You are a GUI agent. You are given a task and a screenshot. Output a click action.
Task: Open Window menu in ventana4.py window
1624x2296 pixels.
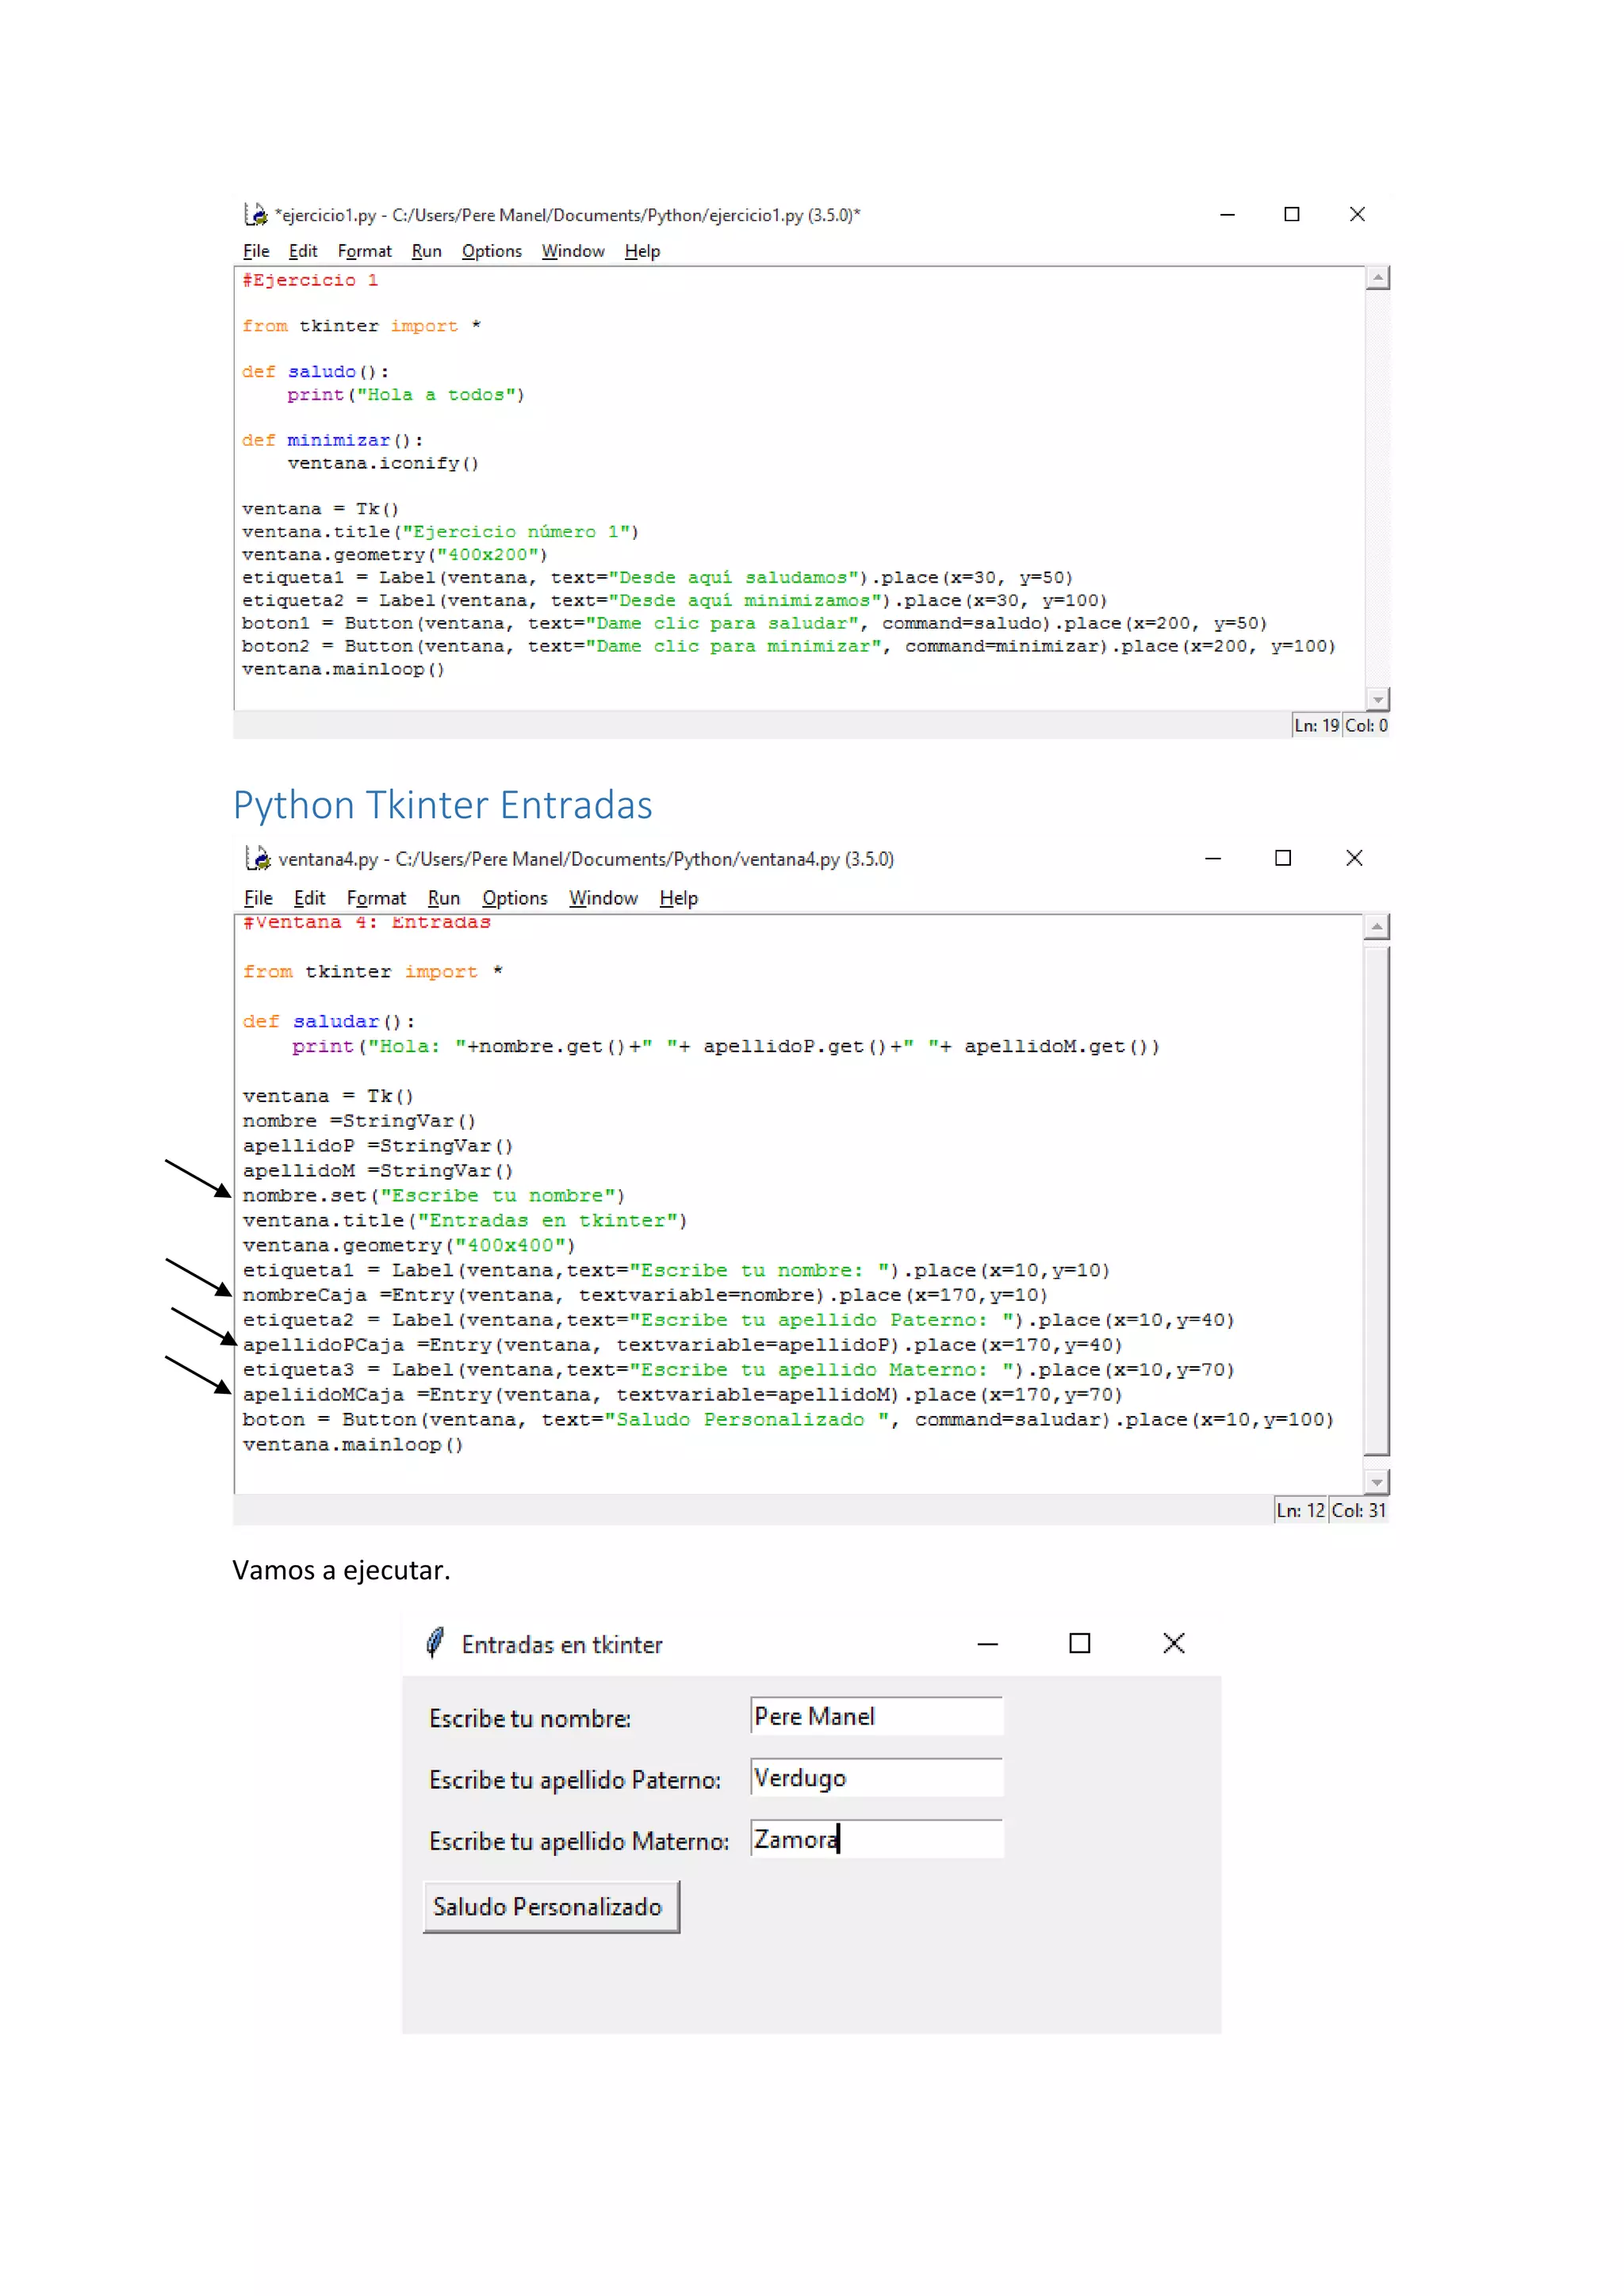point(603,898)
